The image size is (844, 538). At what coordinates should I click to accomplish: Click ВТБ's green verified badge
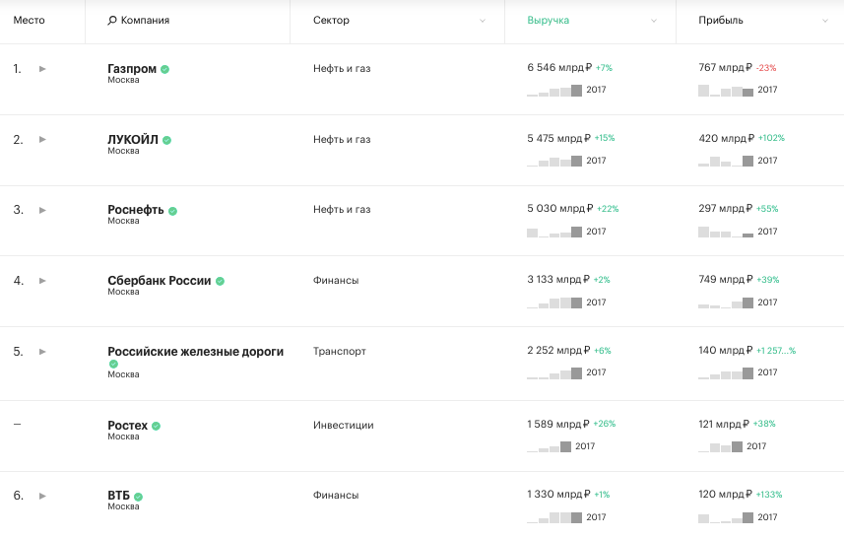[x=138, y=497]
